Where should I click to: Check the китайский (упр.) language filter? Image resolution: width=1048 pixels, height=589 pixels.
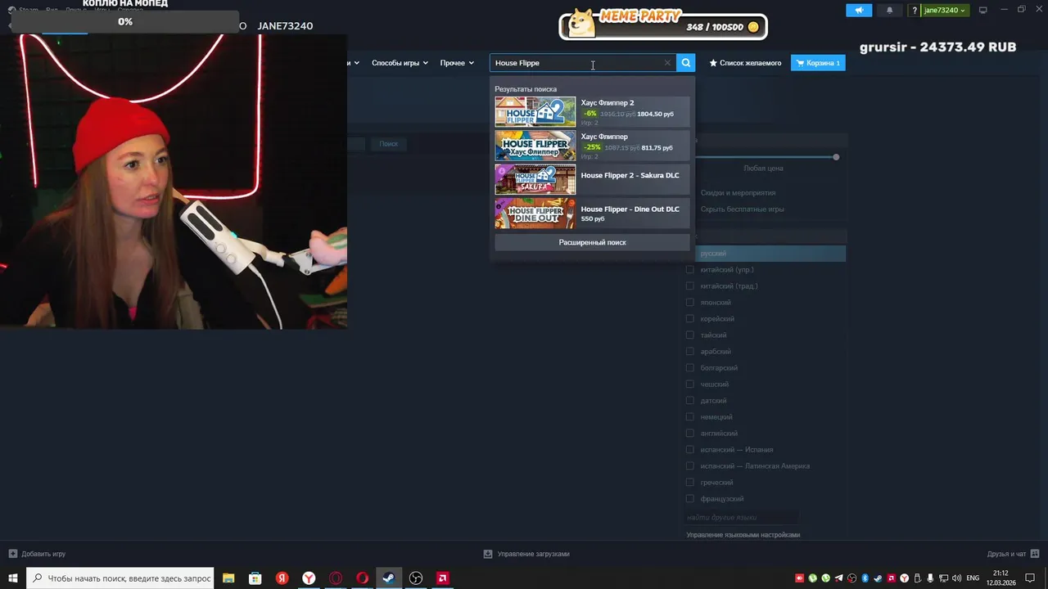tap(690, 270)
